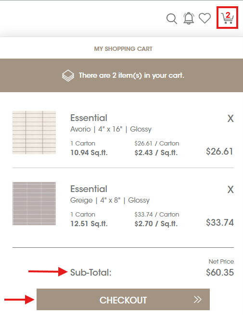Click the stacked tiles icon in cart banner

(68, 75)
